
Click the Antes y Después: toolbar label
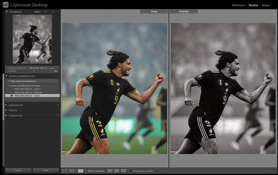(96, 171)
